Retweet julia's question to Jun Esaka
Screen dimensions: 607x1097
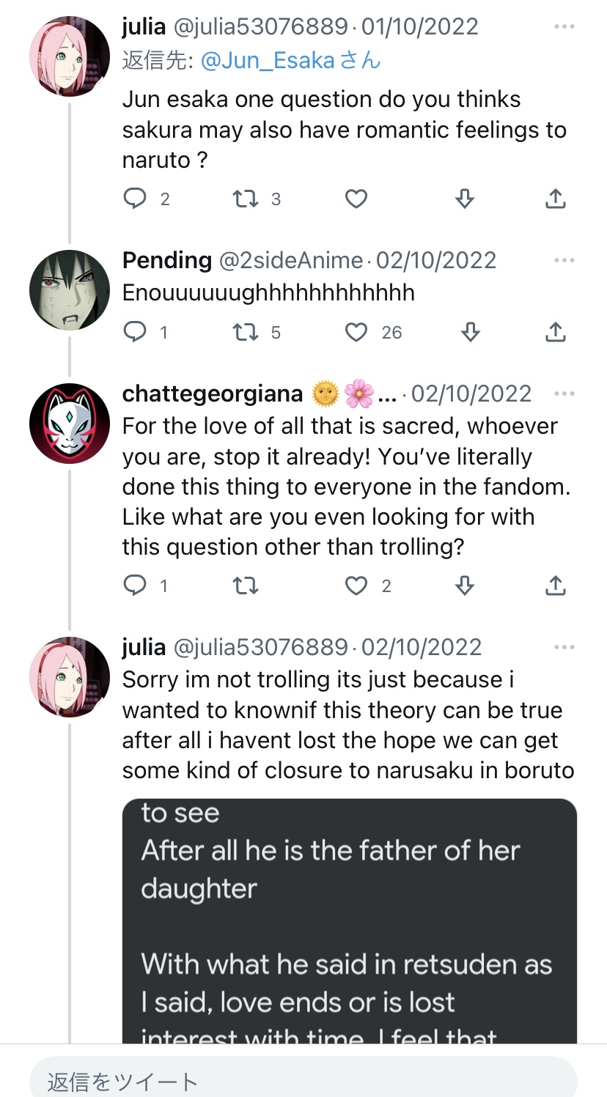tap(246, 199)
